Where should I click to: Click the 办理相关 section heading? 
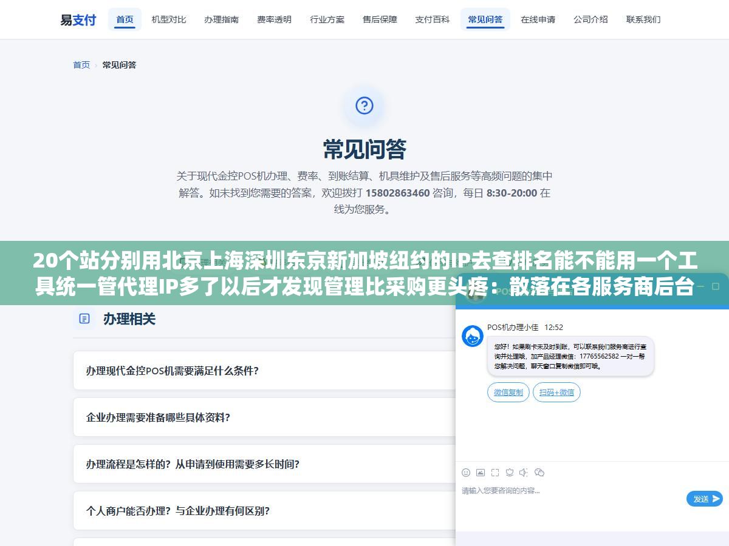click(x=129, y=319)
